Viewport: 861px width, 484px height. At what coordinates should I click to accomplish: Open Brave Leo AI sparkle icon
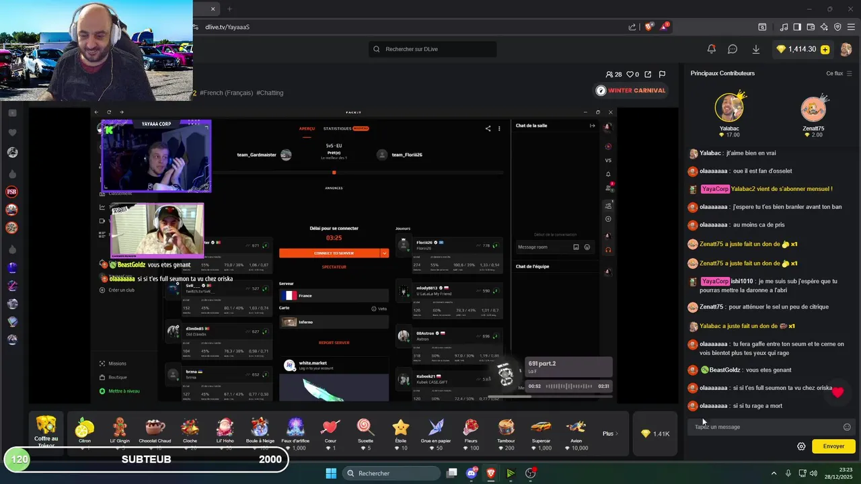click(x=824, y=27)
